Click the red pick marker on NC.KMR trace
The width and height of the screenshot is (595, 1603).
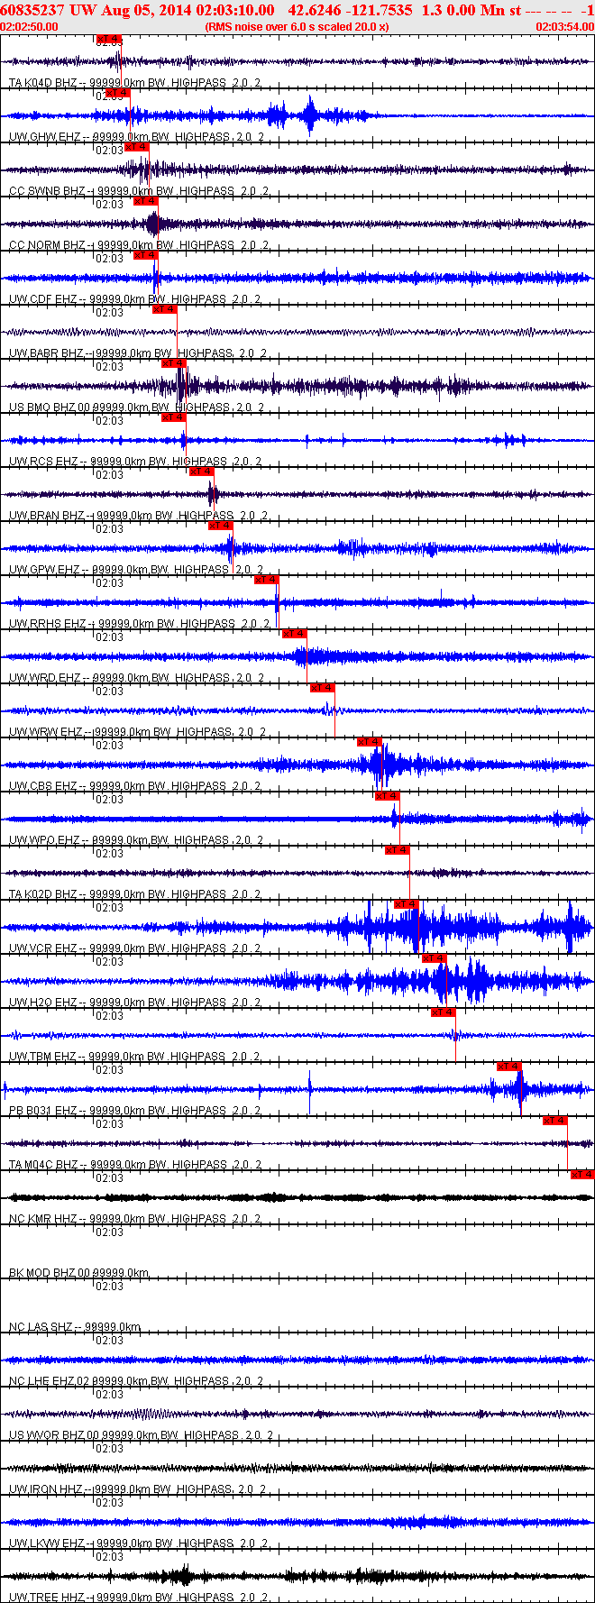tap(582, 1175)
